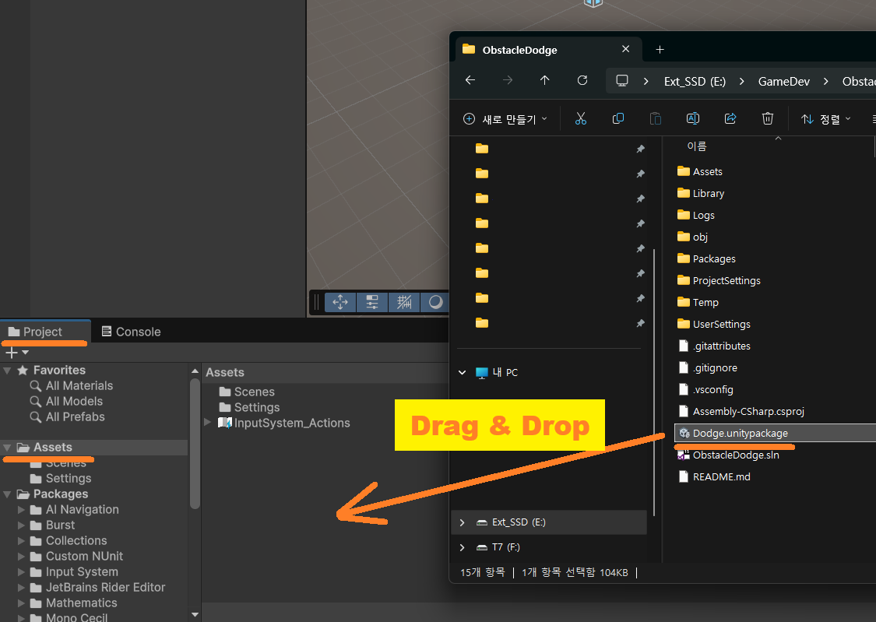This screenshot has width=876, height=622.
Task: Refresh the Explorer folder view
Action: [x=582, y=80]
